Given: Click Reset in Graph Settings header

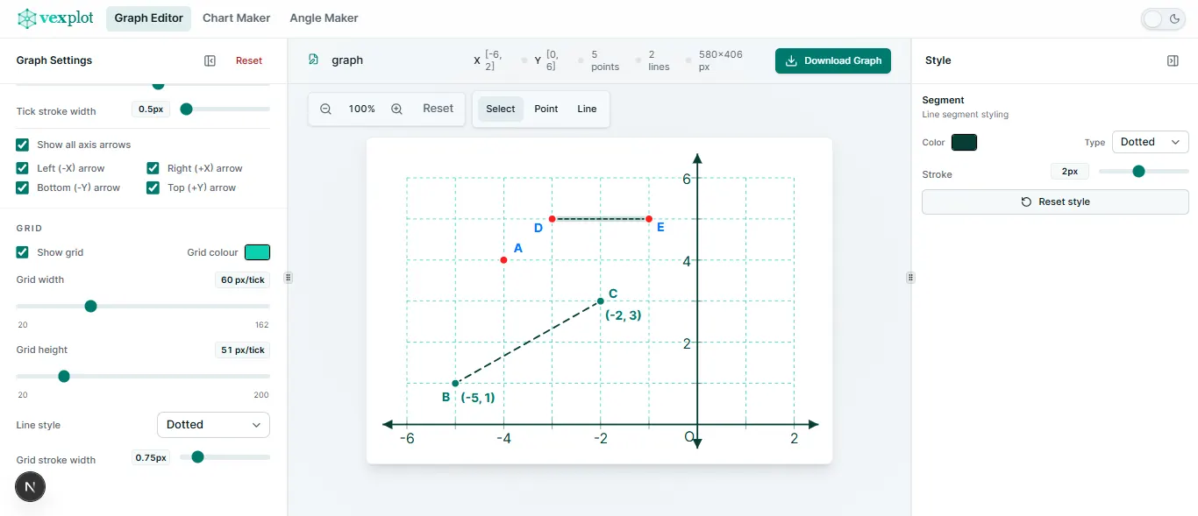Looking at the screenshot, I should coord(249,60).
